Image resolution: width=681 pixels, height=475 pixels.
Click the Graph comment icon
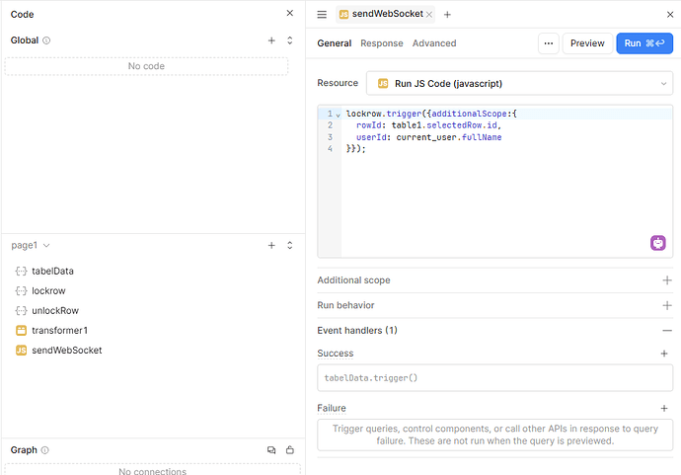pos(271,450)
